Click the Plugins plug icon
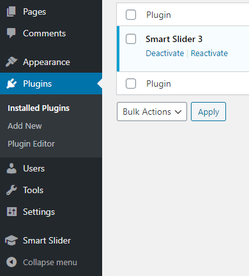This screenshot has width=249, height=276. pos(11,84)
